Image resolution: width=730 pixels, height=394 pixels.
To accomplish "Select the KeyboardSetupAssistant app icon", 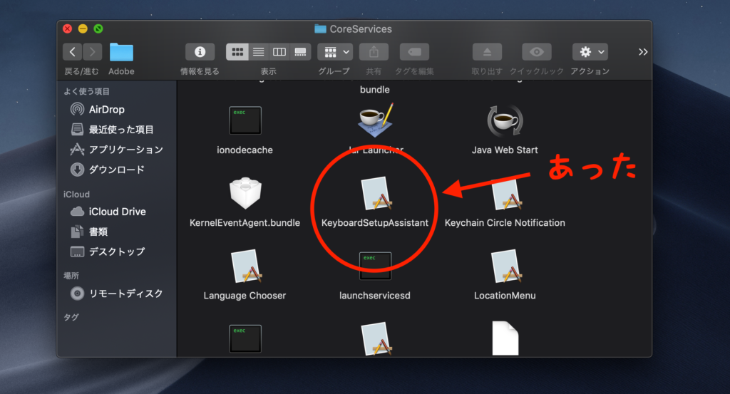I will click(376, 193).
